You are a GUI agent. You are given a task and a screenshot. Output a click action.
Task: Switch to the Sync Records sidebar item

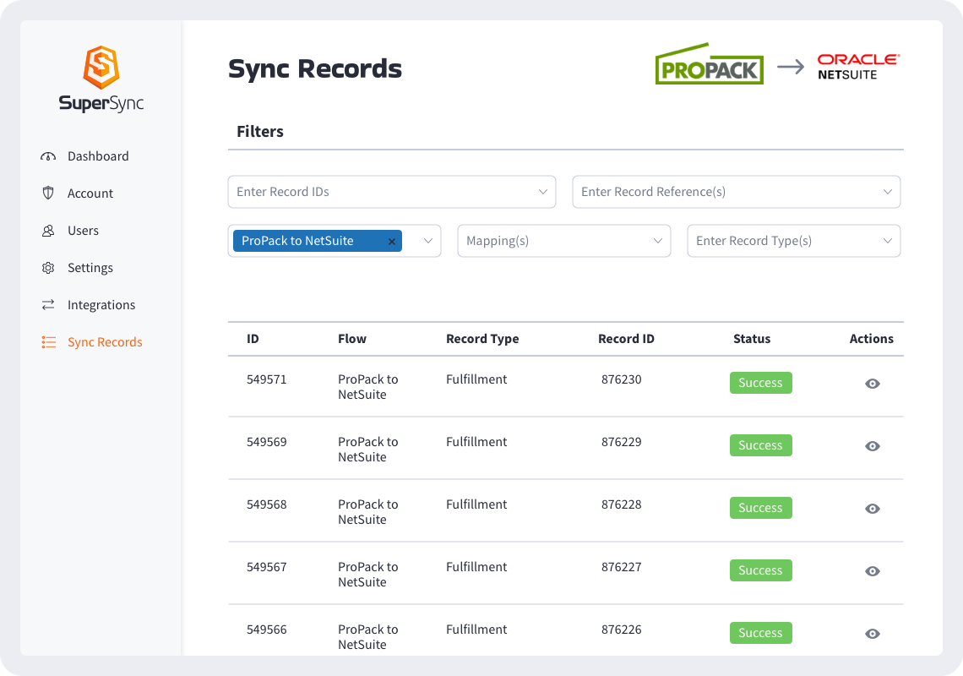104,341
